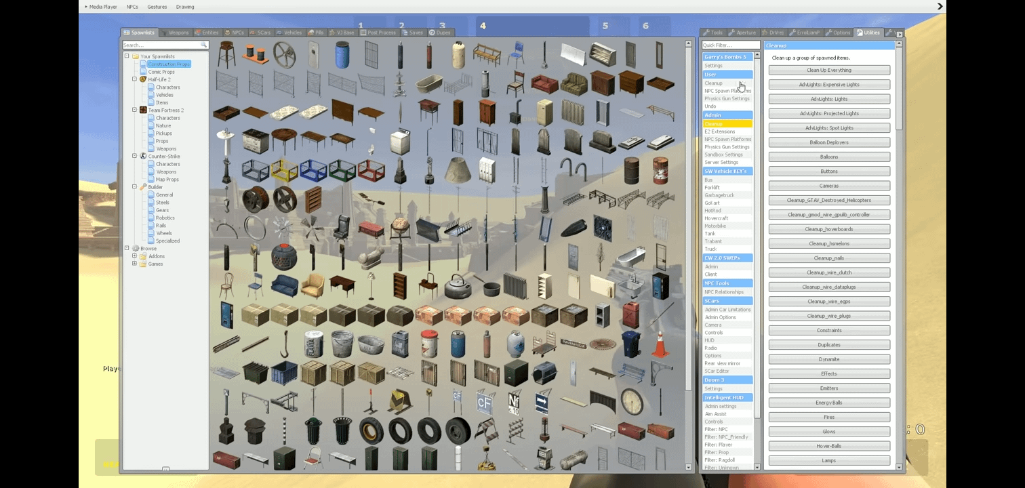Screen dimensions: 1025x488
Task: Click the AdvLights: Spot Lights button
Action: 829,128
